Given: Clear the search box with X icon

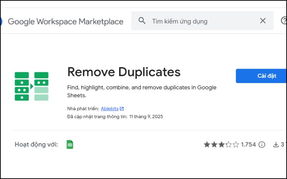Looking at the screenshot, I should 263,21.
